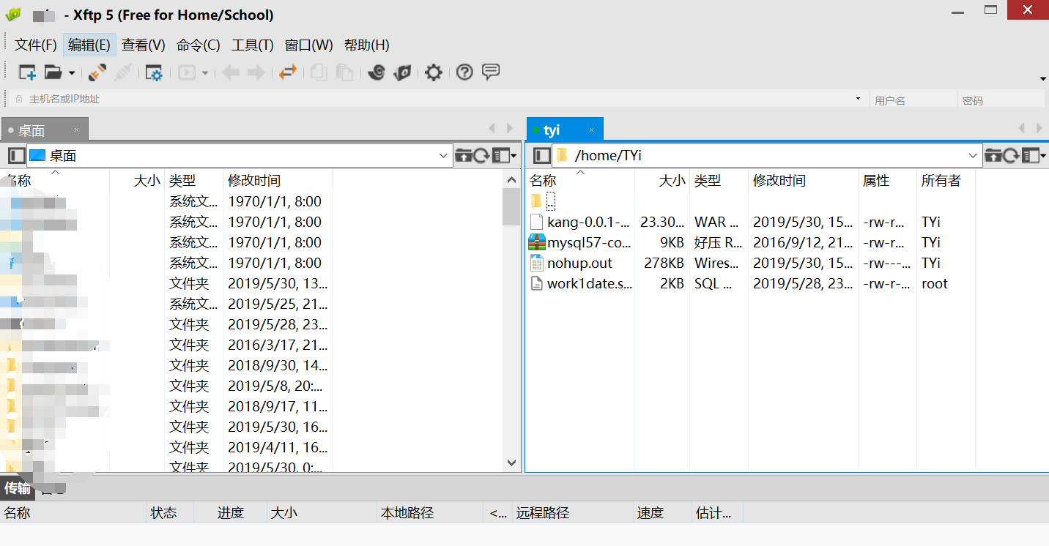Screen dimensions: 1049x546
Task: Sort remote files by 大小 column
Action: (x=662, y=180)
